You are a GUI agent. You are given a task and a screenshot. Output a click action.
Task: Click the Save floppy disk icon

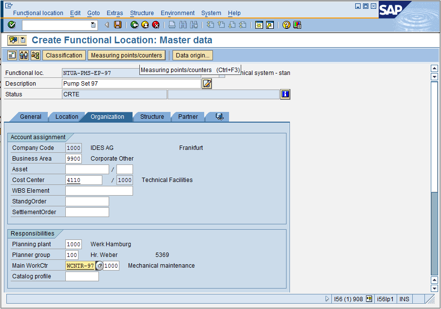coord(117,25)
